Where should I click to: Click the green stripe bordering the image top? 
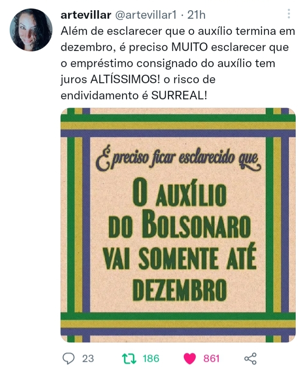(x=178, y=117)
